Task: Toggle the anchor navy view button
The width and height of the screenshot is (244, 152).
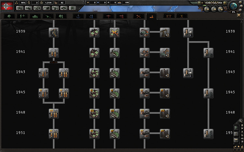Action: coord(236,134)
